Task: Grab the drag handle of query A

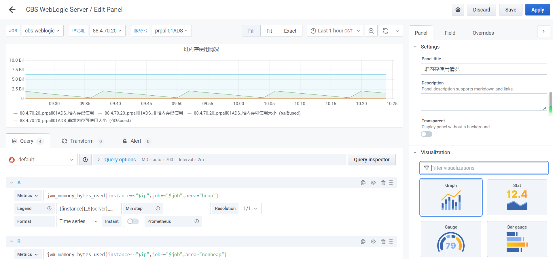Action: [391, 183]
